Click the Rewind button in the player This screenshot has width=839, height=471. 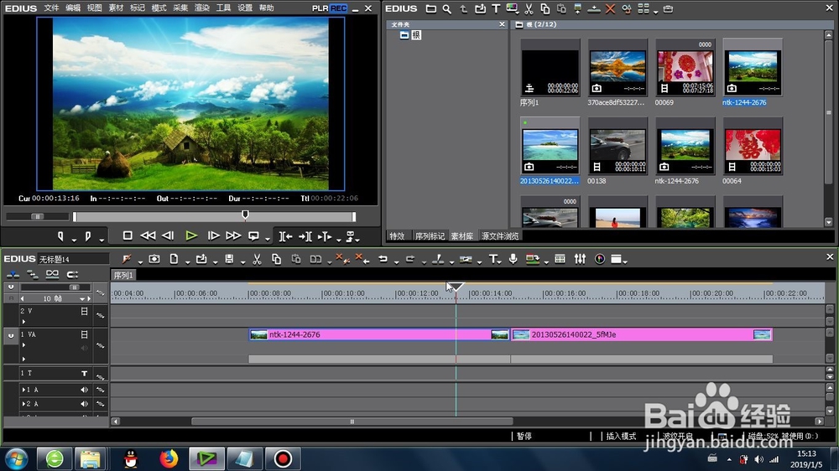pos(148,235)
